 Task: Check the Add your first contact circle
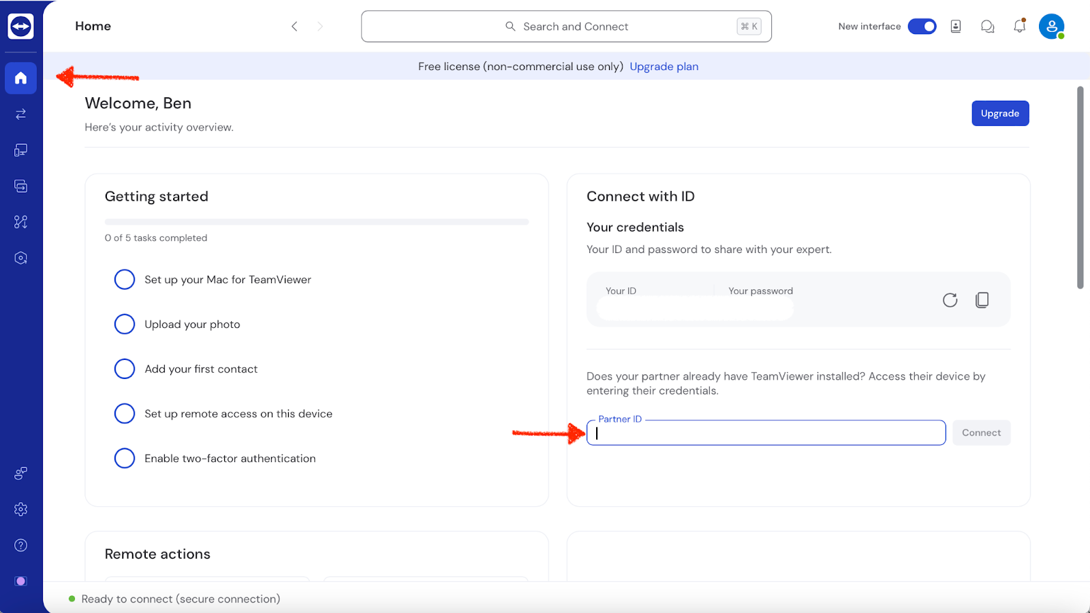tap(125, 369)
